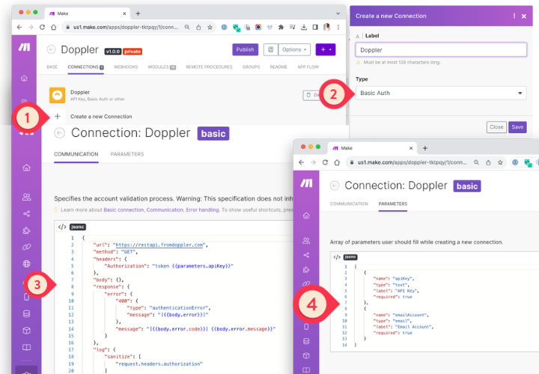Click the three-dot menu in the Create a new Connection panel
The width and height of the screenshot is (539, 374).
point(514,16)
